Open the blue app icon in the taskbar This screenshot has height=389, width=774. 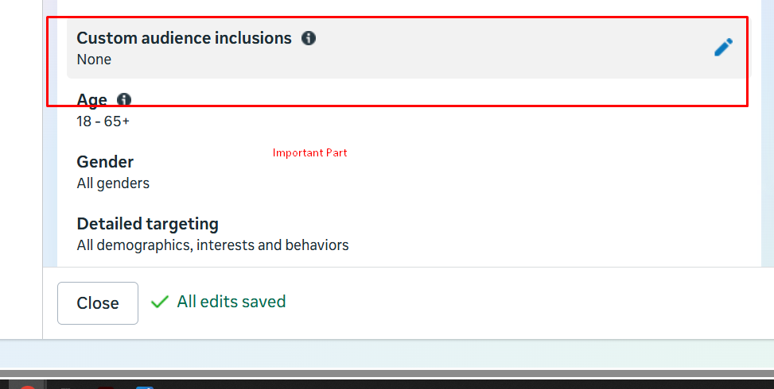coord(144,387)
